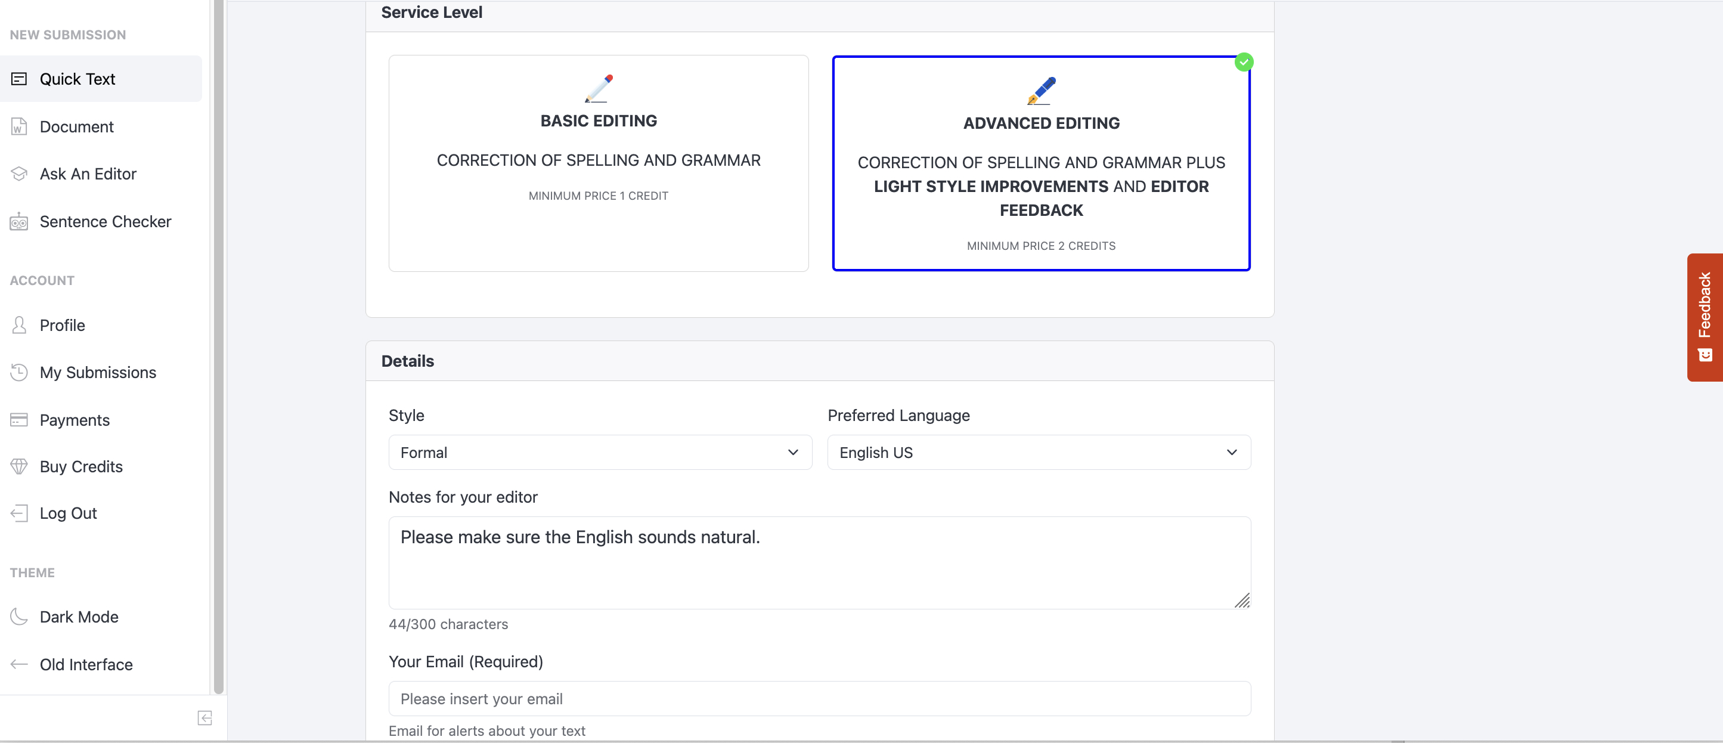Click the Ask An Editor graduation cap icon
The image size is (1723, 743).
click(x=18, y=174)
